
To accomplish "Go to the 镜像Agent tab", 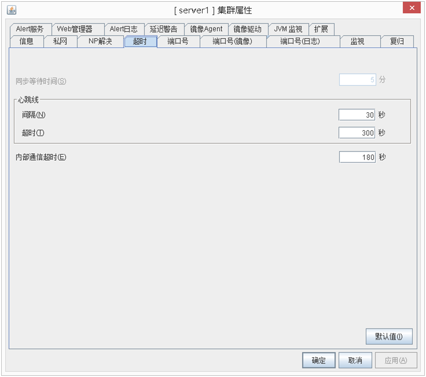I will click(x=206, y=29).
